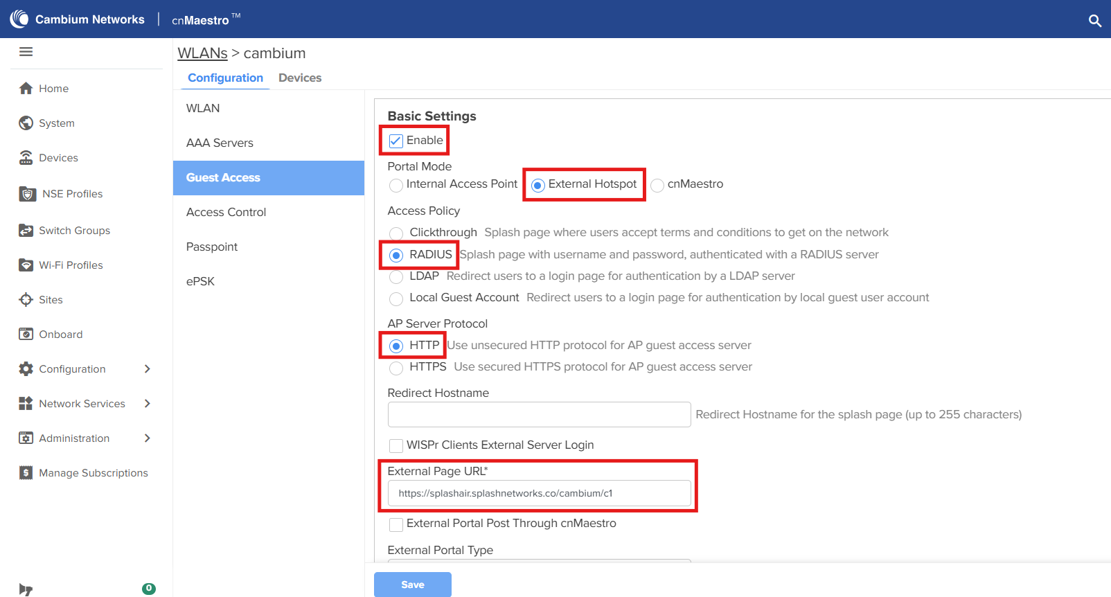Open the External Portal Type dropdown
This screenshot has height=597, width=1111.
tap(539, 560)
